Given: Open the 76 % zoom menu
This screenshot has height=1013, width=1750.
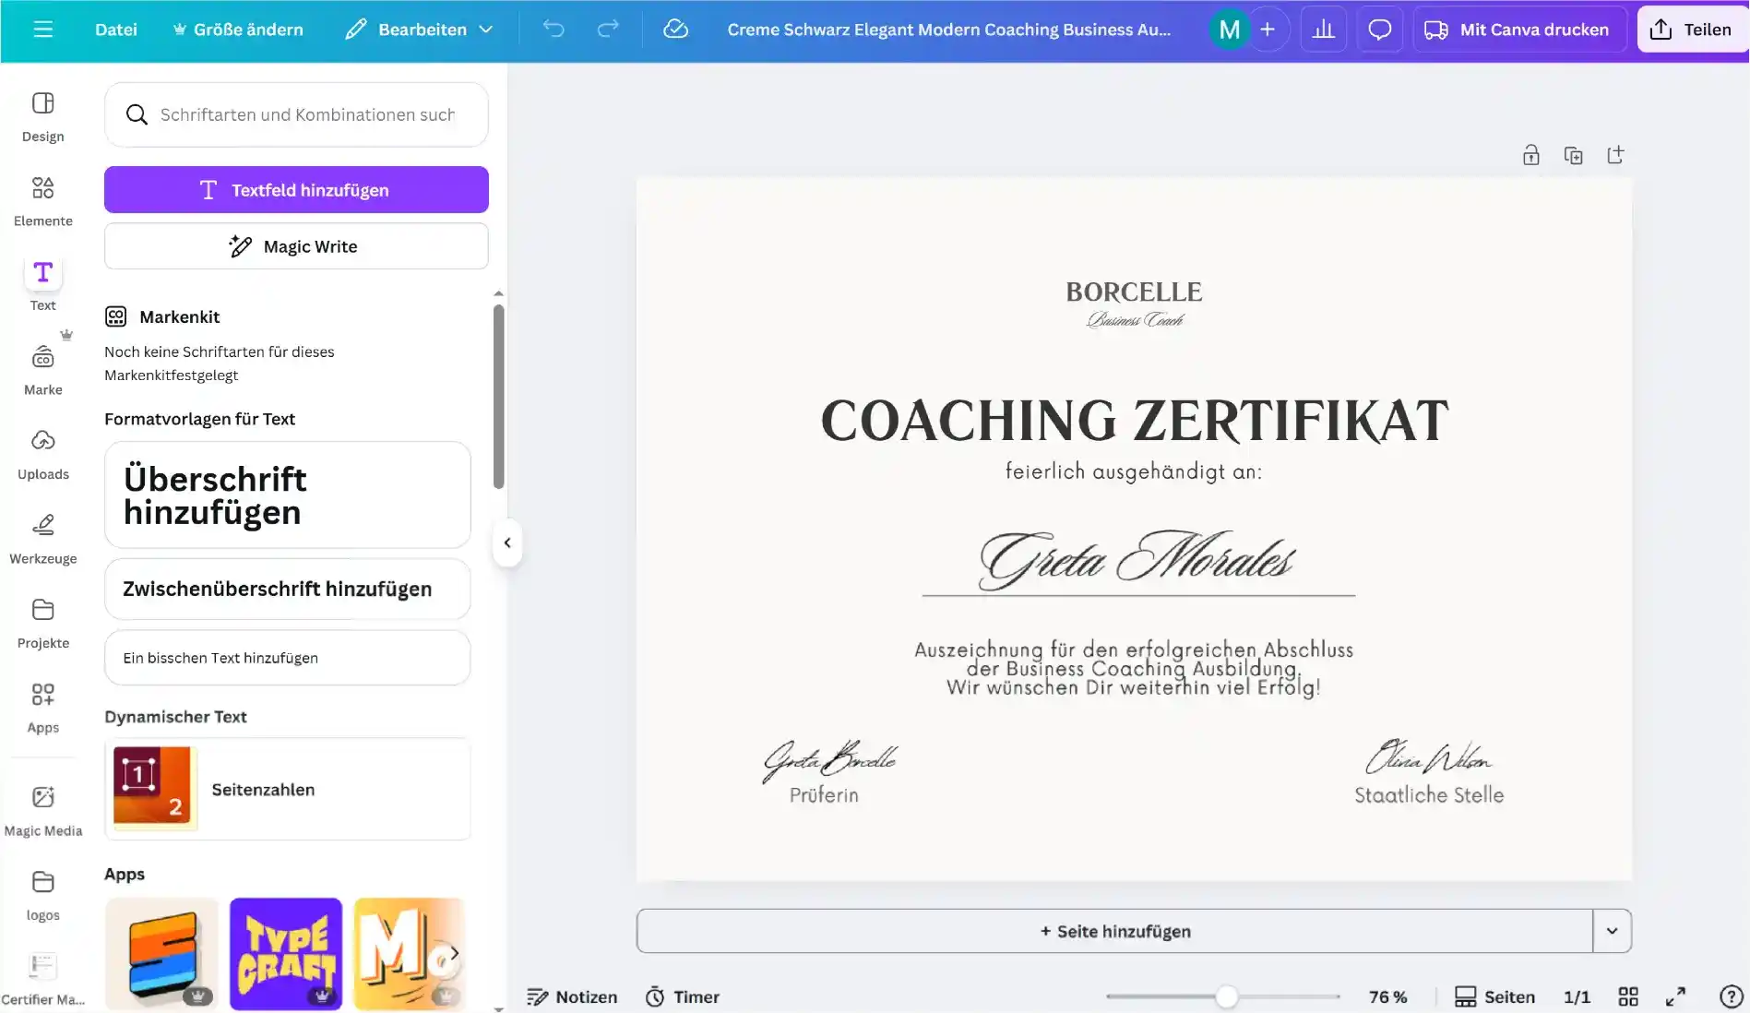Looking at the screenshot, I should (1387, 996).
